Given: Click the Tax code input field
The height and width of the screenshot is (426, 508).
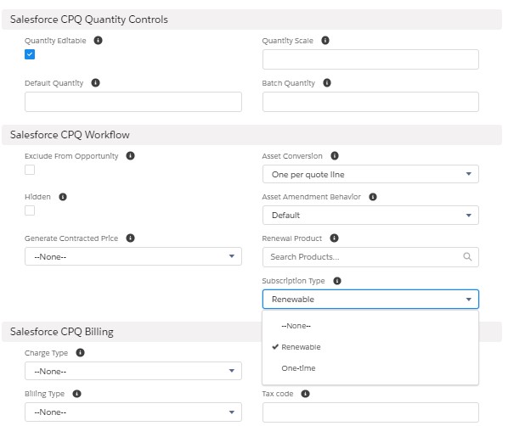Looking at the screenshot, I should [370, 412].
